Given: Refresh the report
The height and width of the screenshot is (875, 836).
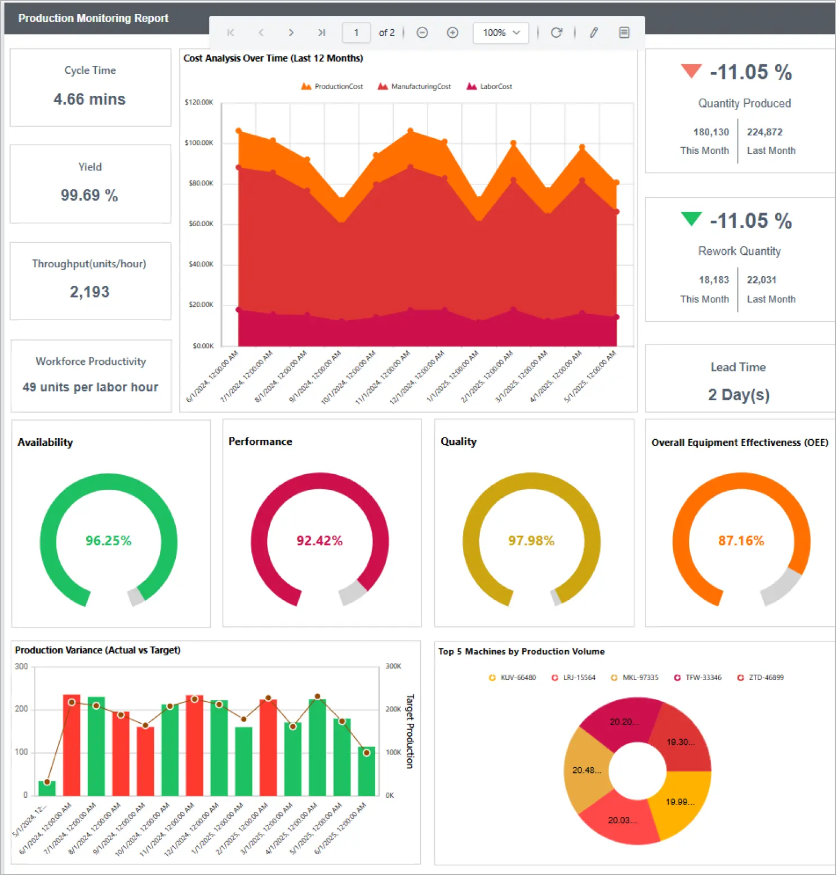Looking at the screenshot, I should (556, 33).
